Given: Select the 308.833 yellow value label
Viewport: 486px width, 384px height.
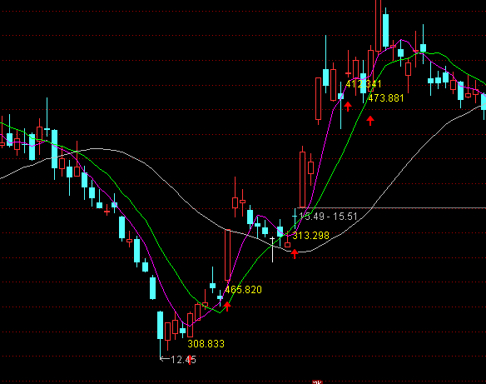Looking at the screenshot, I should pos(206,344).
